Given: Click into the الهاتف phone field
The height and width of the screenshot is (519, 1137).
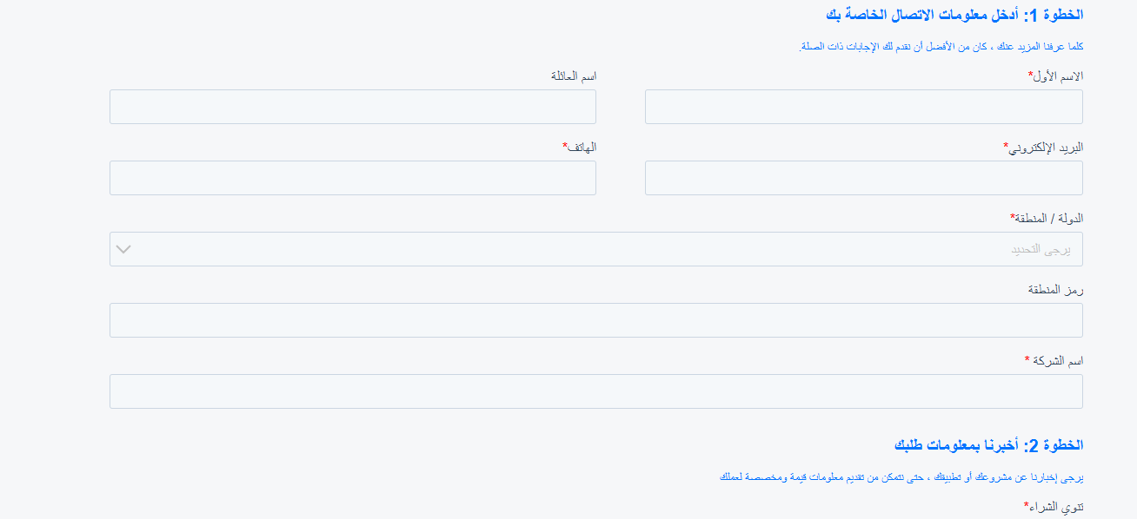Looking at the screenshot, I should point(352,178).
